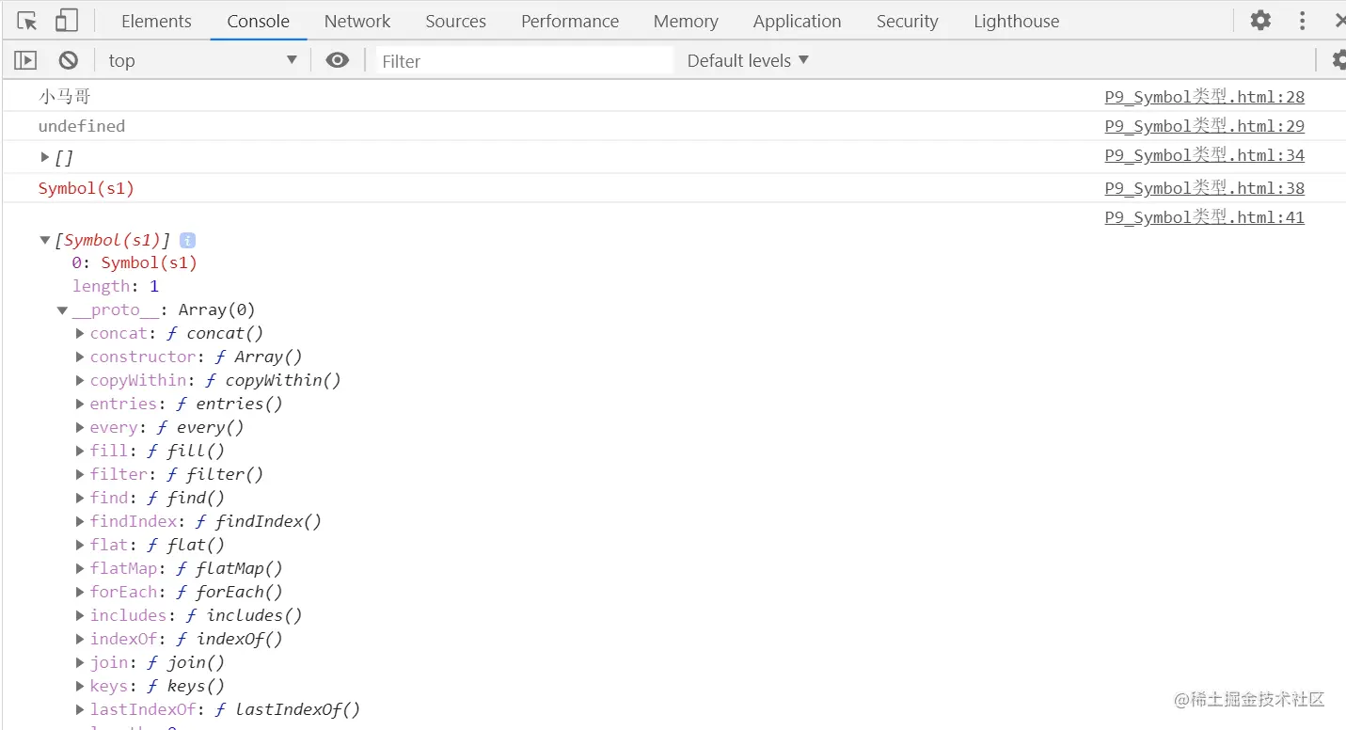The width and height of the screenshot is (1346, 730).
Task: Click the info badge beside [Symbol(s1)]
Action: point(187,241)
